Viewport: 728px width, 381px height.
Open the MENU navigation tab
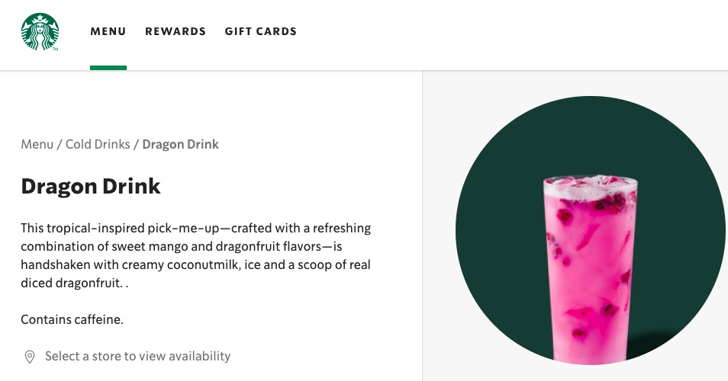click(x=108, y=32)
